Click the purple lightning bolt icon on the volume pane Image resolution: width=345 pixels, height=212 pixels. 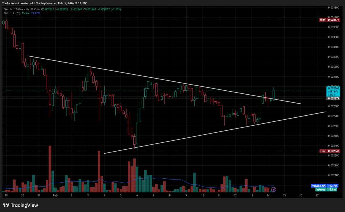tap(274, 189)
